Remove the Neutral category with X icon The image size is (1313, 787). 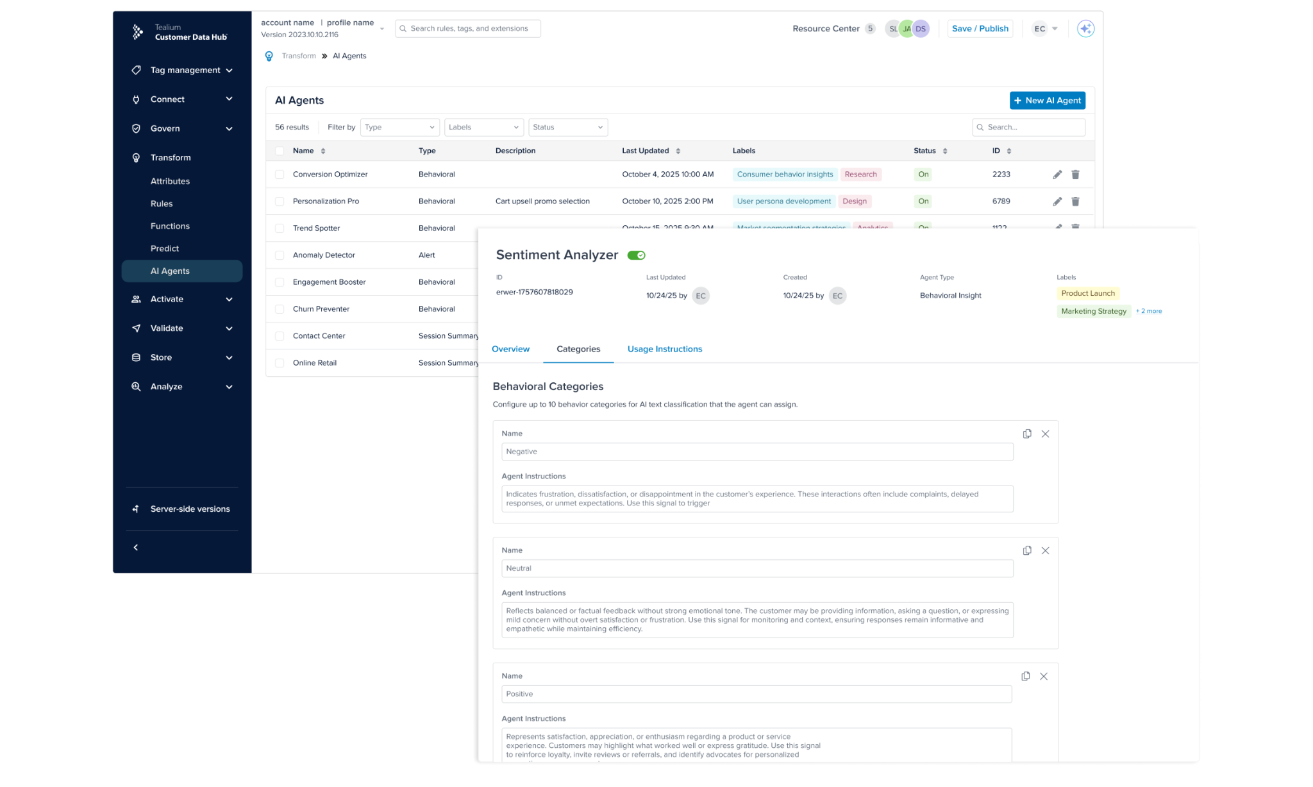1045,551
